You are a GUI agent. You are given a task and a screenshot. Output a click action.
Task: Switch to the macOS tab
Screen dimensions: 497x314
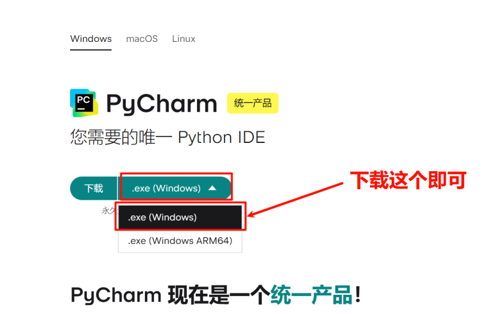coord(142,39)
